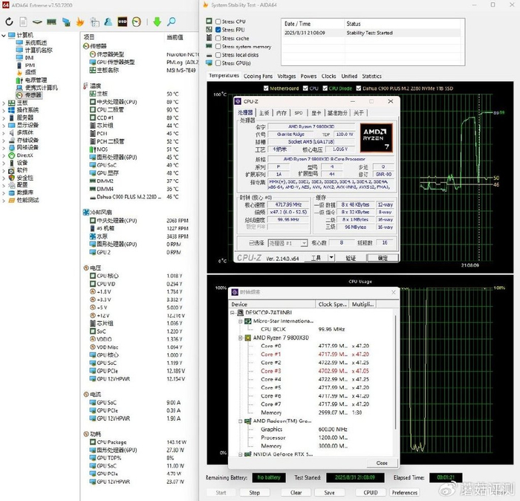Click the green download arrow icon
The image size is (520, 501).
157,22
